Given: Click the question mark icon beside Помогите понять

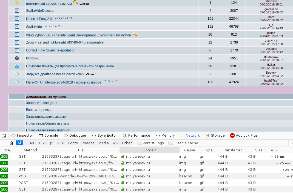Looking at the screenshot, I should coord(17,66).
